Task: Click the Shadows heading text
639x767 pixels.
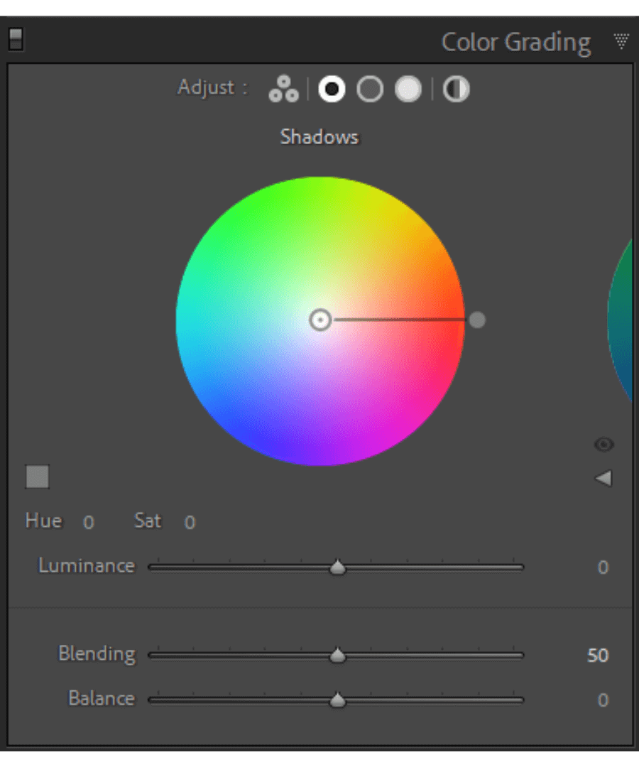Action: tap(319, 137)
